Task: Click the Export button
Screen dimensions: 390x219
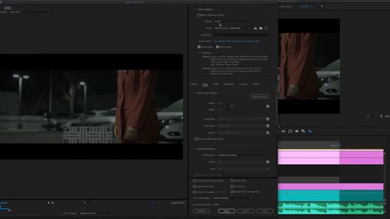Action: [246, 211]
